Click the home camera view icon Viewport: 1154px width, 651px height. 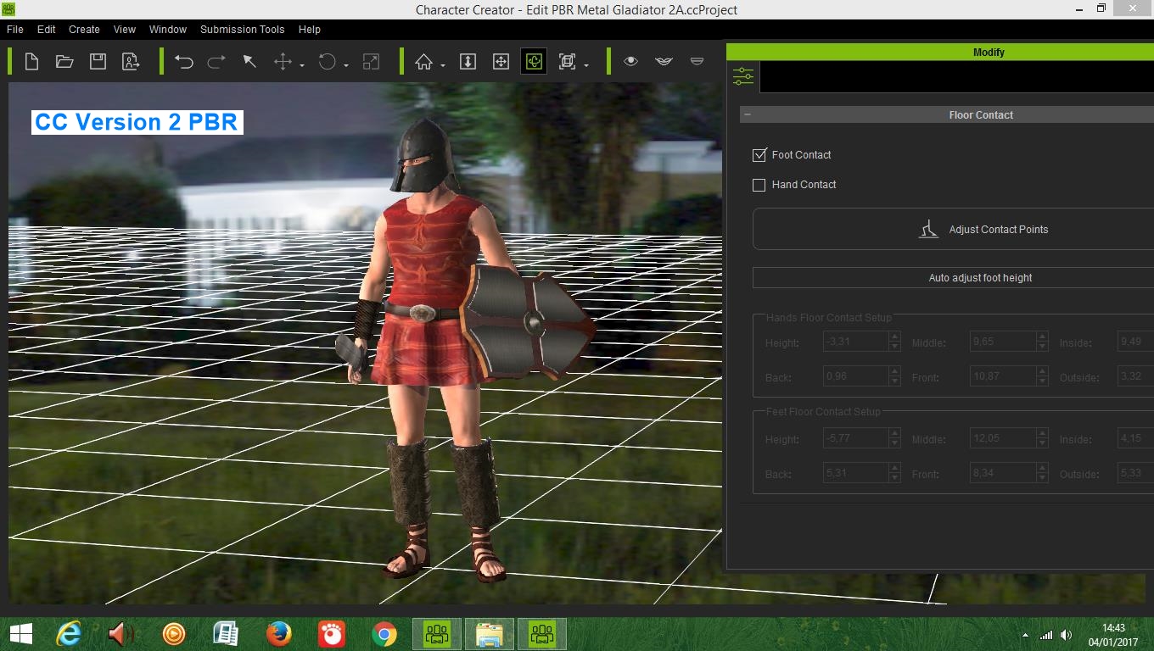(x=423, y=62)
